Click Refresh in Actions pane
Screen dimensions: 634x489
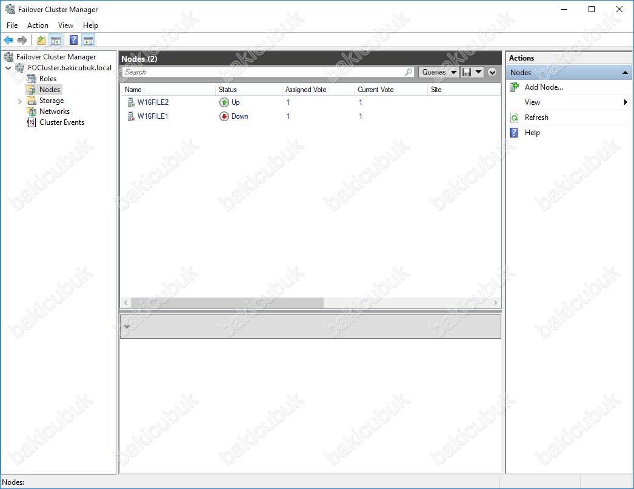536,118
